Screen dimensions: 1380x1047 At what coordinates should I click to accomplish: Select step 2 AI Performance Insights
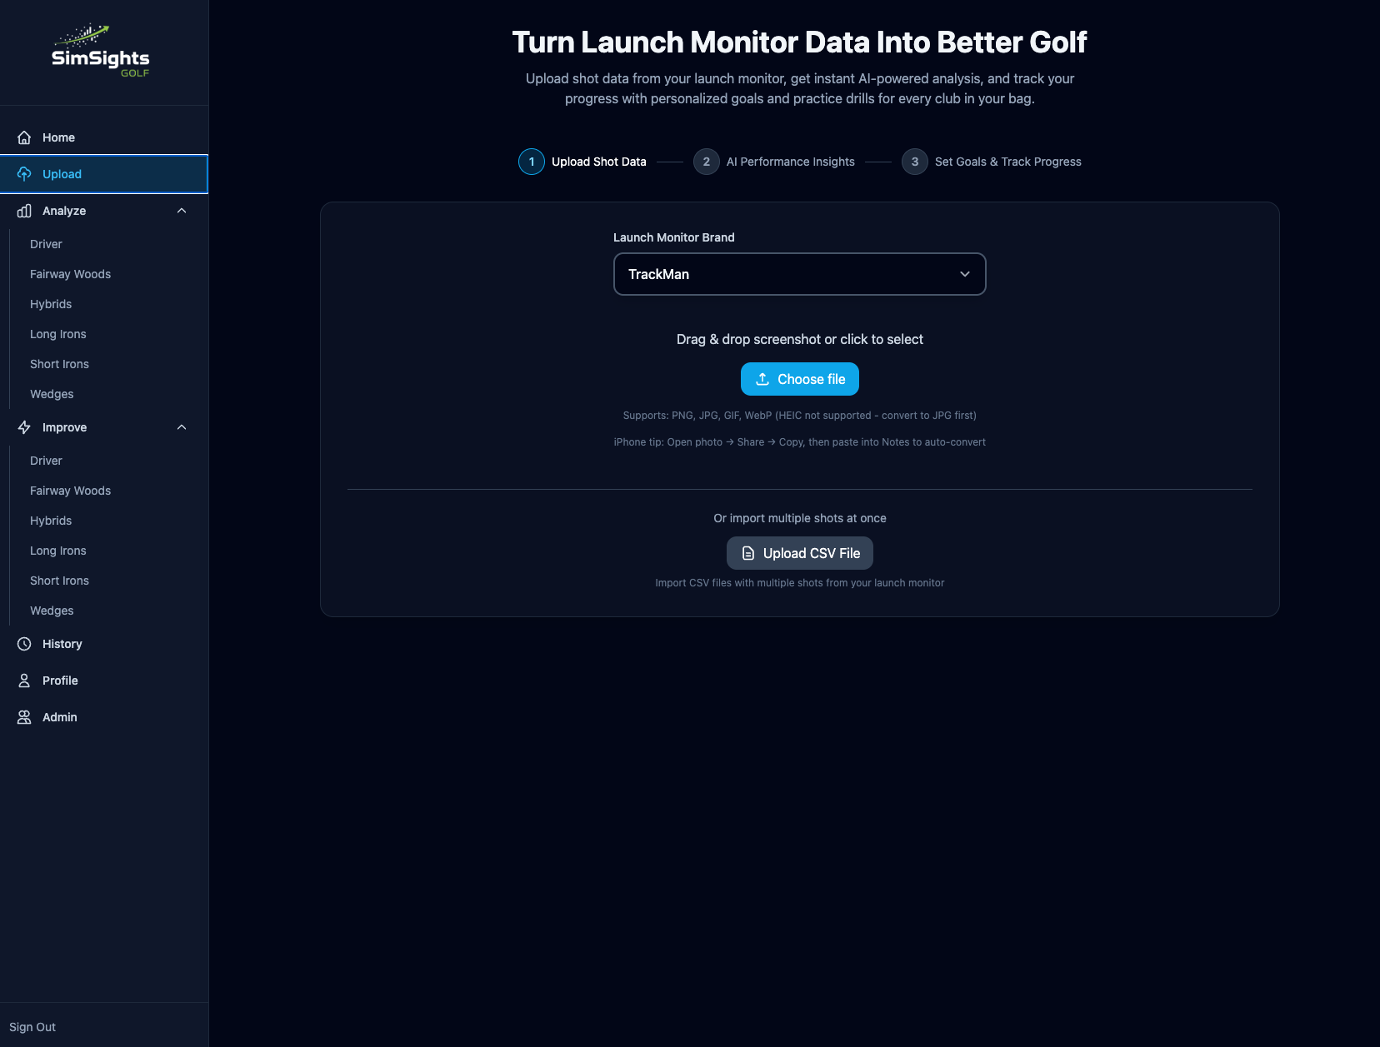(706, 161)
